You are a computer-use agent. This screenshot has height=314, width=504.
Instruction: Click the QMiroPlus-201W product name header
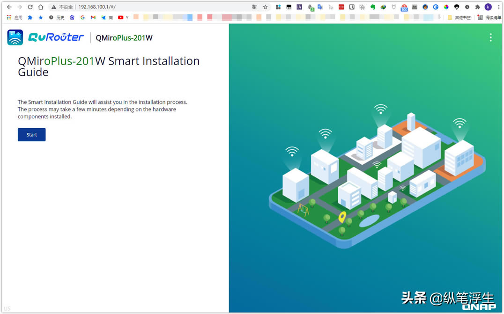coord(124,38)
